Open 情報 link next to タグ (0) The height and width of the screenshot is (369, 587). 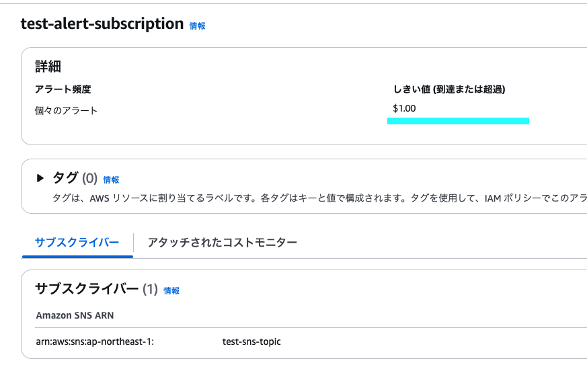[x=111, y=180]
